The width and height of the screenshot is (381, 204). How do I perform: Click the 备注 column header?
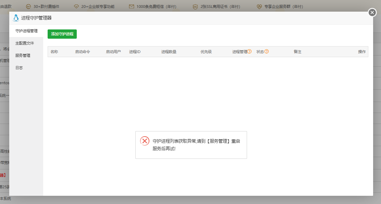(x=297, y=52)
